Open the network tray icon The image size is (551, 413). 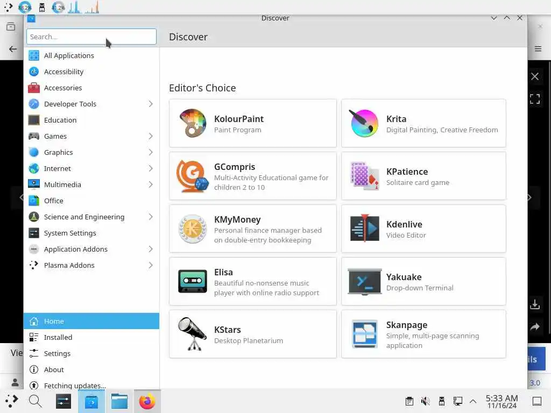457,401
